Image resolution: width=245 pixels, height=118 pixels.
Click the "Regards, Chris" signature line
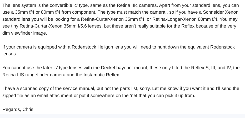tap(18, 109)
